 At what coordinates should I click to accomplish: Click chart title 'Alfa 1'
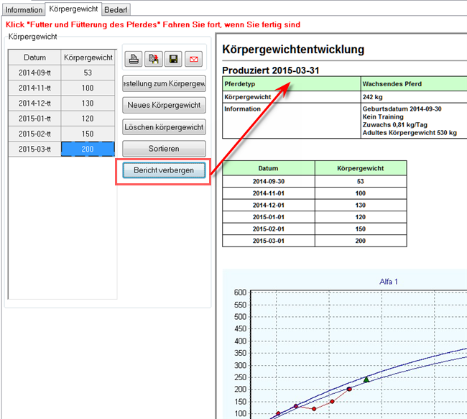click(x=389, y=282)
